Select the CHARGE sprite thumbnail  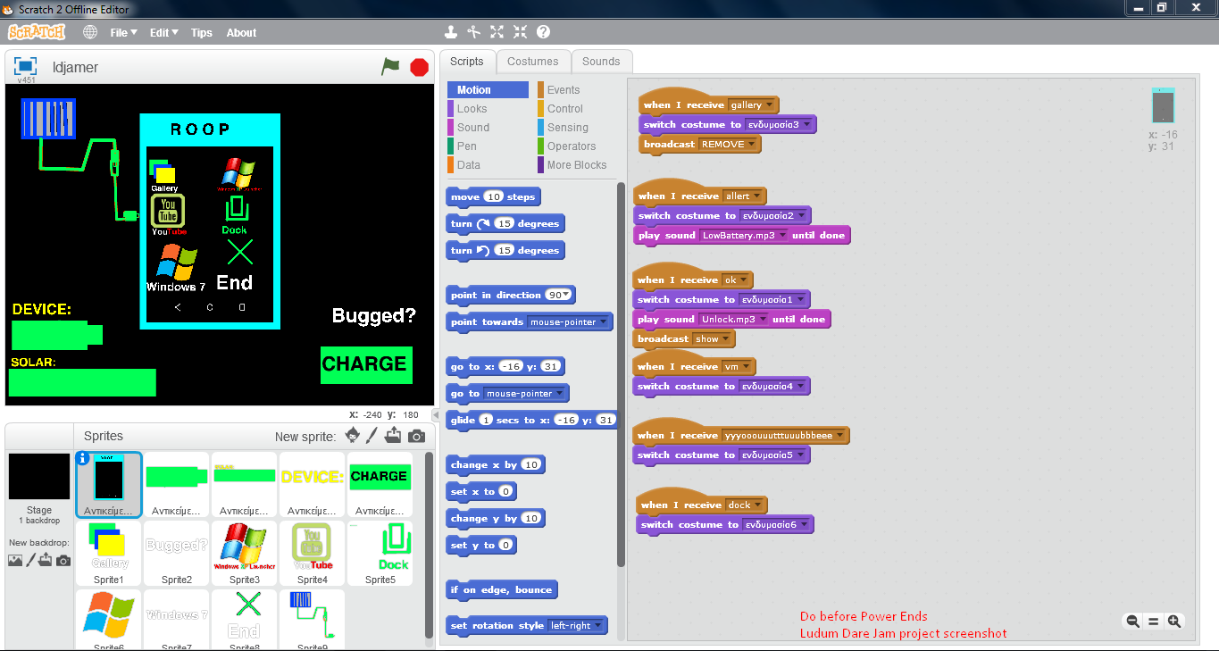pos(380,484)
